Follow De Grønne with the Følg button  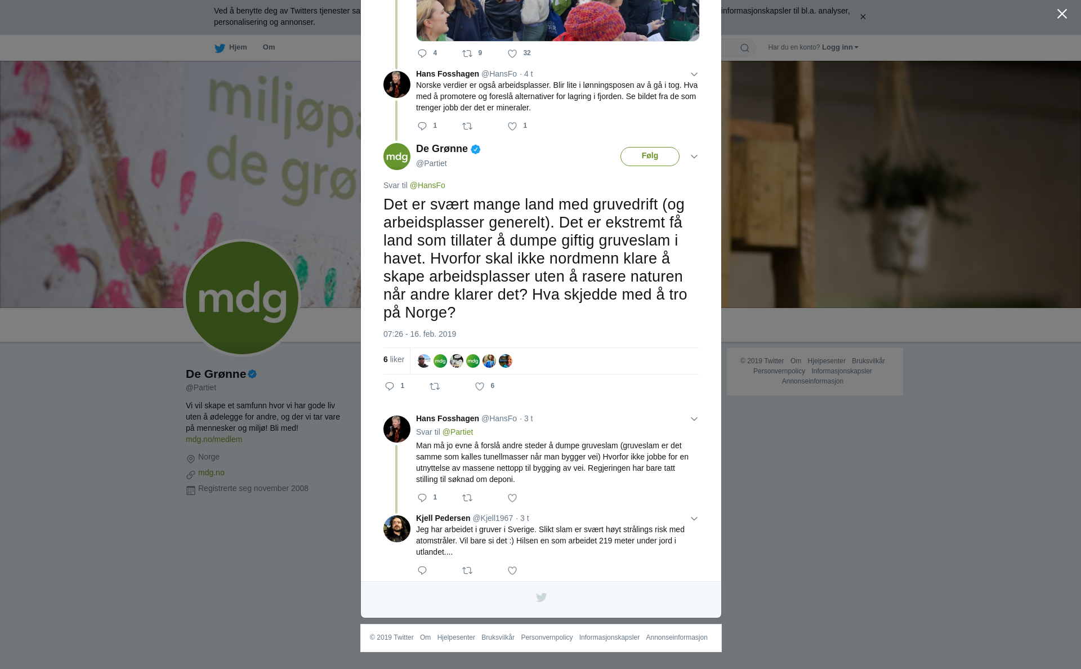[x=650, y=156]
